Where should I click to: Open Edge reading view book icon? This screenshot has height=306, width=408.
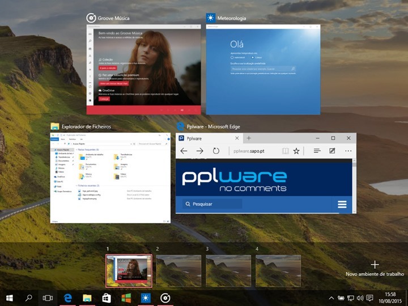point(286,151)
